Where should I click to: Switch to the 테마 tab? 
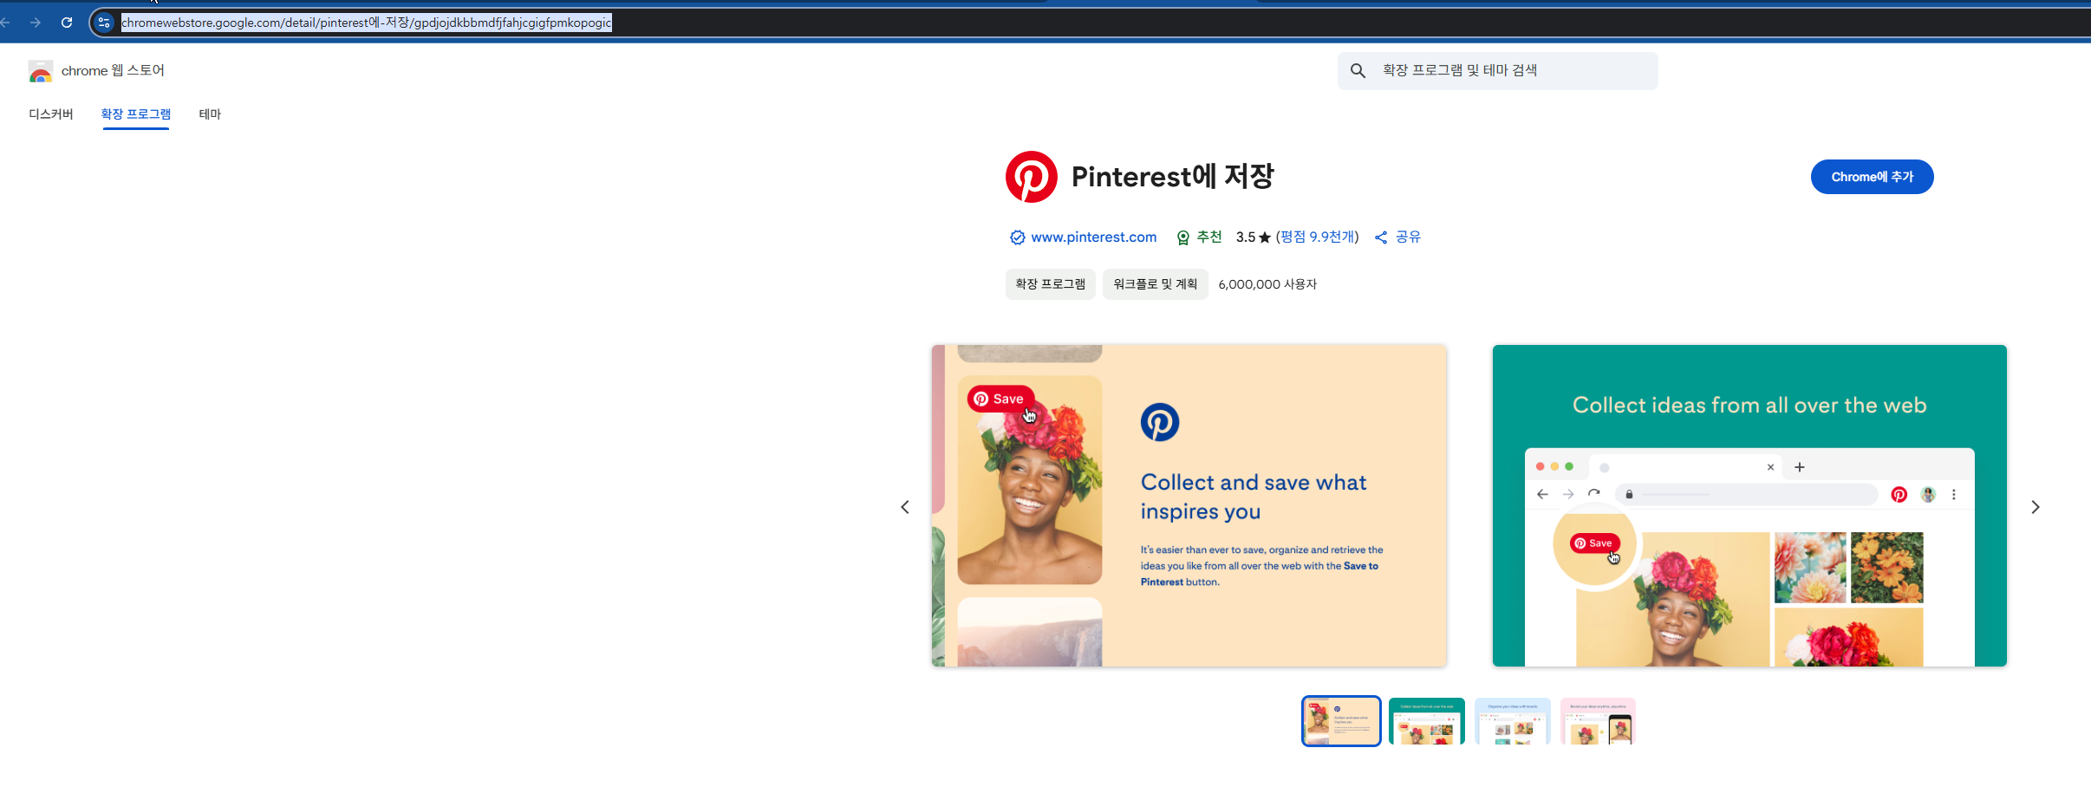click(210, 114)
